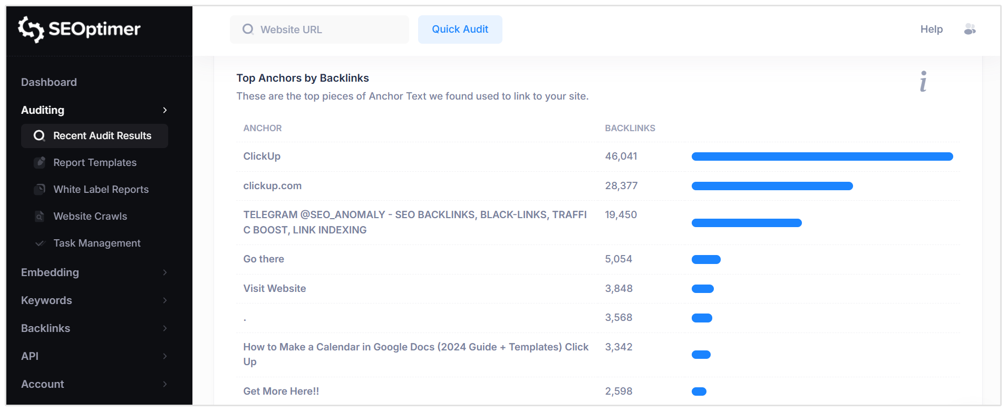Select Recent Audit Results menu item
This screenshot has width=1007, height=411.
click(102, 136)
